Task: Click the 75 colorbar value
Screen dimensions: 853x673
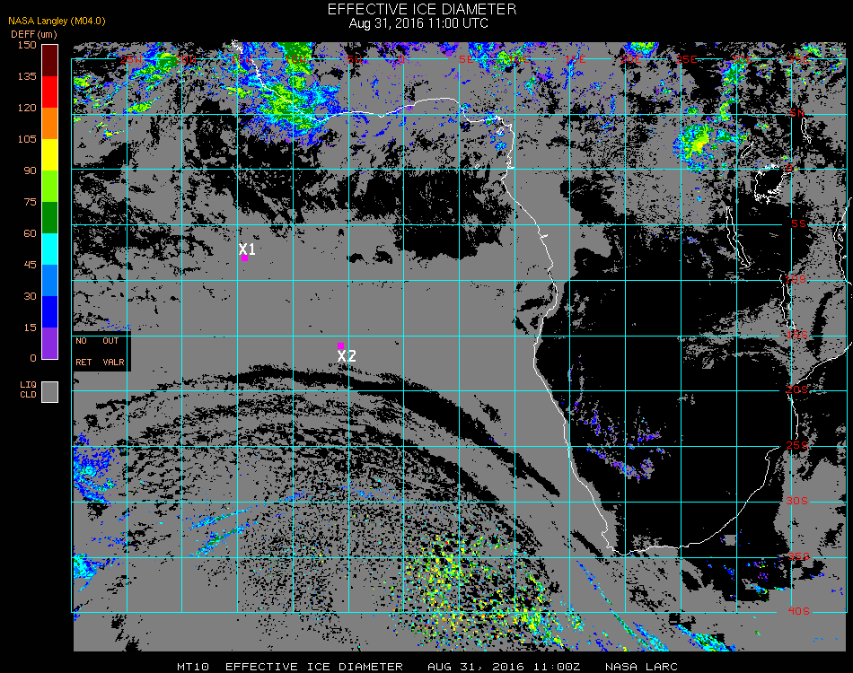Action: (30, 202)
